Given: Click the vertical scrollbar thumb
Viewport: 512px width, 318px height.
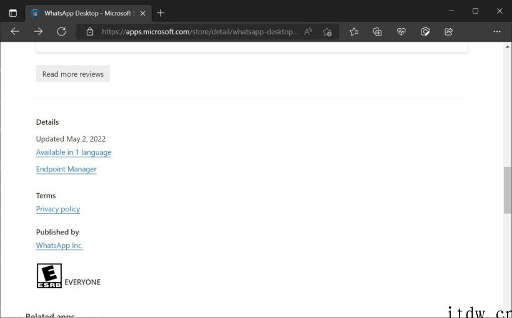Looking at the screenshot, I should tap(507, 190).
